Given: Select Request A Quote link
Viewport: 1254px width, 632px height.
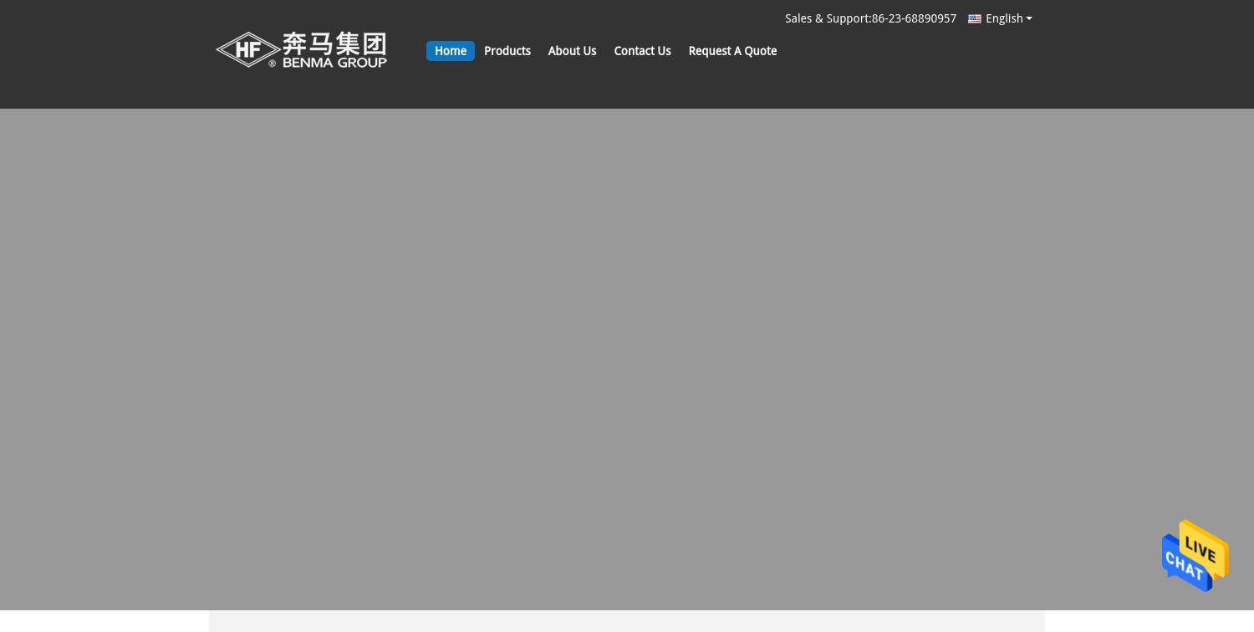Looking at the screenshot, I should pos(732,51).
